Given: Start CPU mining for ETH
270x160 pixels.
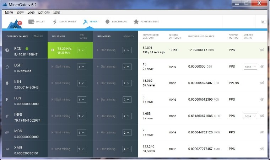Looking at the screenshot, I should click(61, 83).
